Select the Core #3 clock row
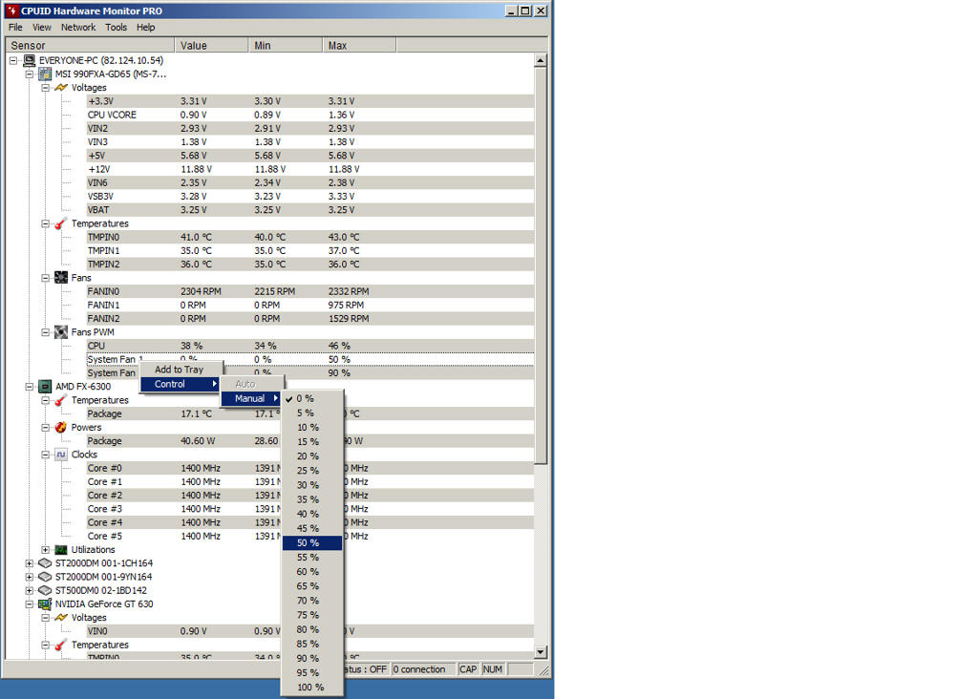978x699 pixels. [x=310, y=509]
